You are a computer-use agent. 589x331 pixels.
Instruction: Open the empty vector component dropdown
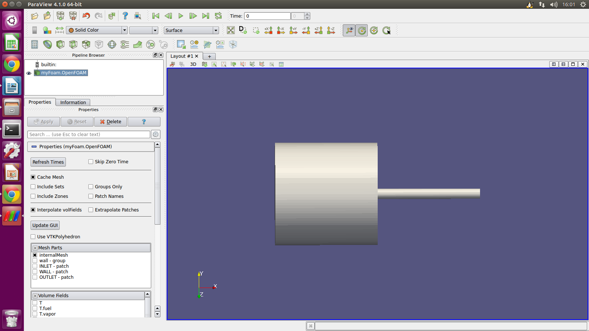coord(144,30)
